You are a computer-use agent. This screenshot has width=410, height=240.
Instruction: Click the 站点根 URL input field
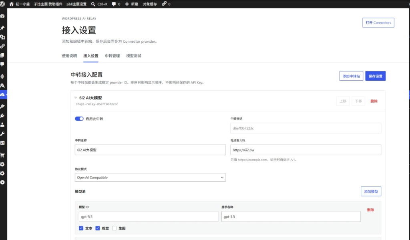305,150
